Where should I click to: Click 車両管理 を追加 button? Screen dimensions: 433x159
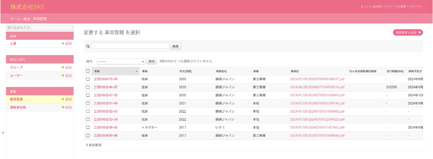coord(408,32)
